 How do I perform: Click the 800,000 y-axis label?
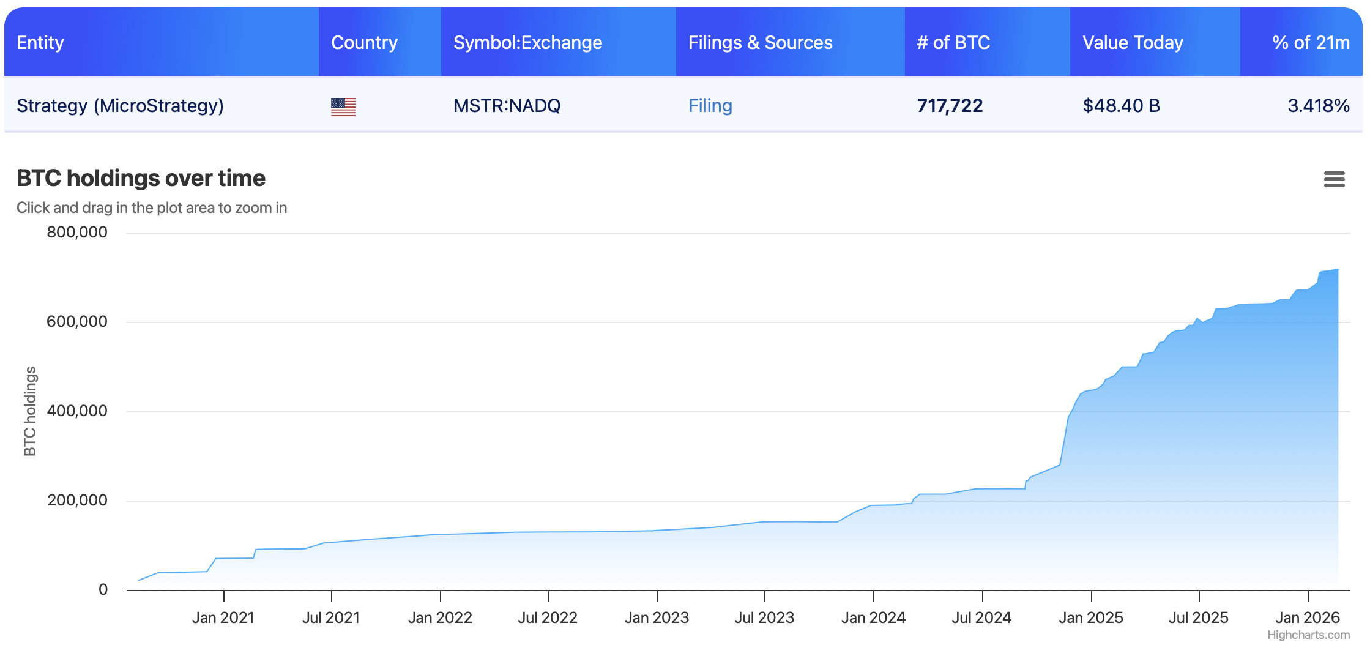coord(76,231)
